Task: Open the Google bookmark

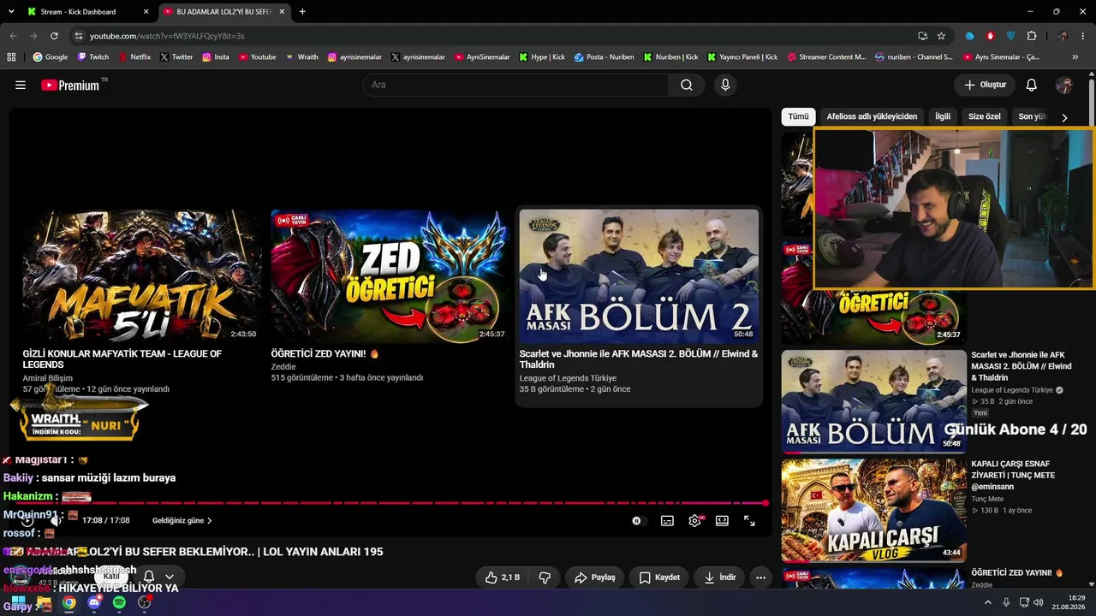Action: pos(51,57)
